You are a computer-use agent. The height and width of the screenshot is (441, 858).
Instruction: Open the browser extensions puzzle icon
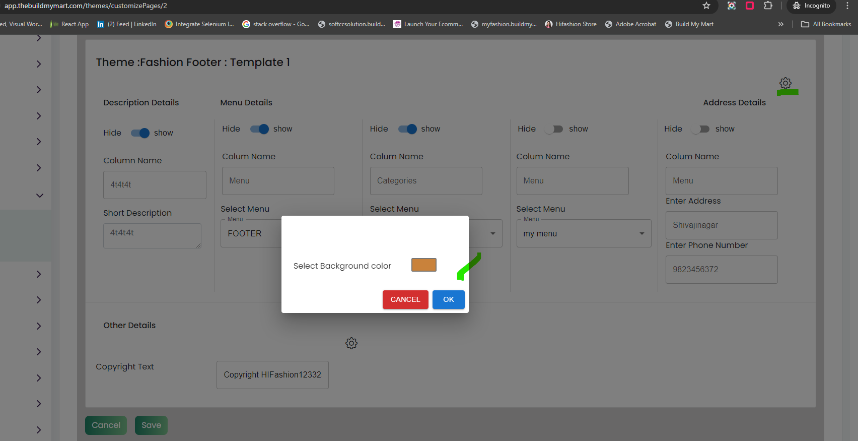(768, 6)
